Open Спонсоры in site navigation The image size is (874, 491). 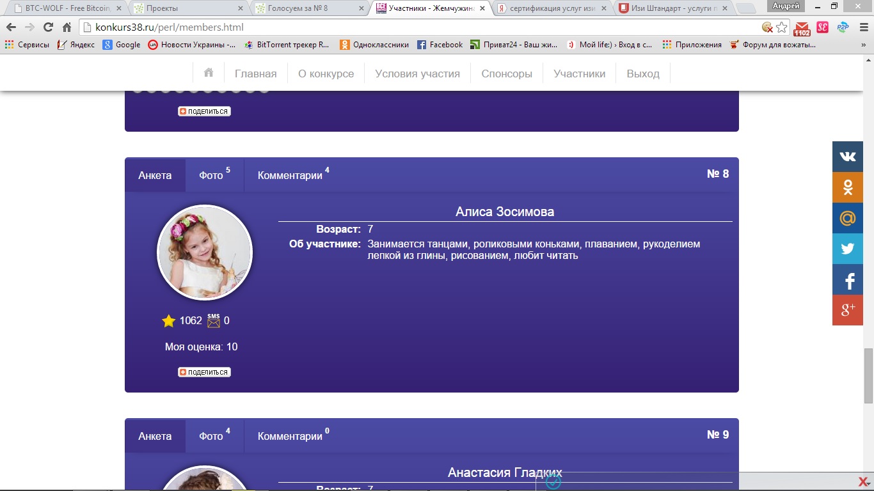coord(507,74)
